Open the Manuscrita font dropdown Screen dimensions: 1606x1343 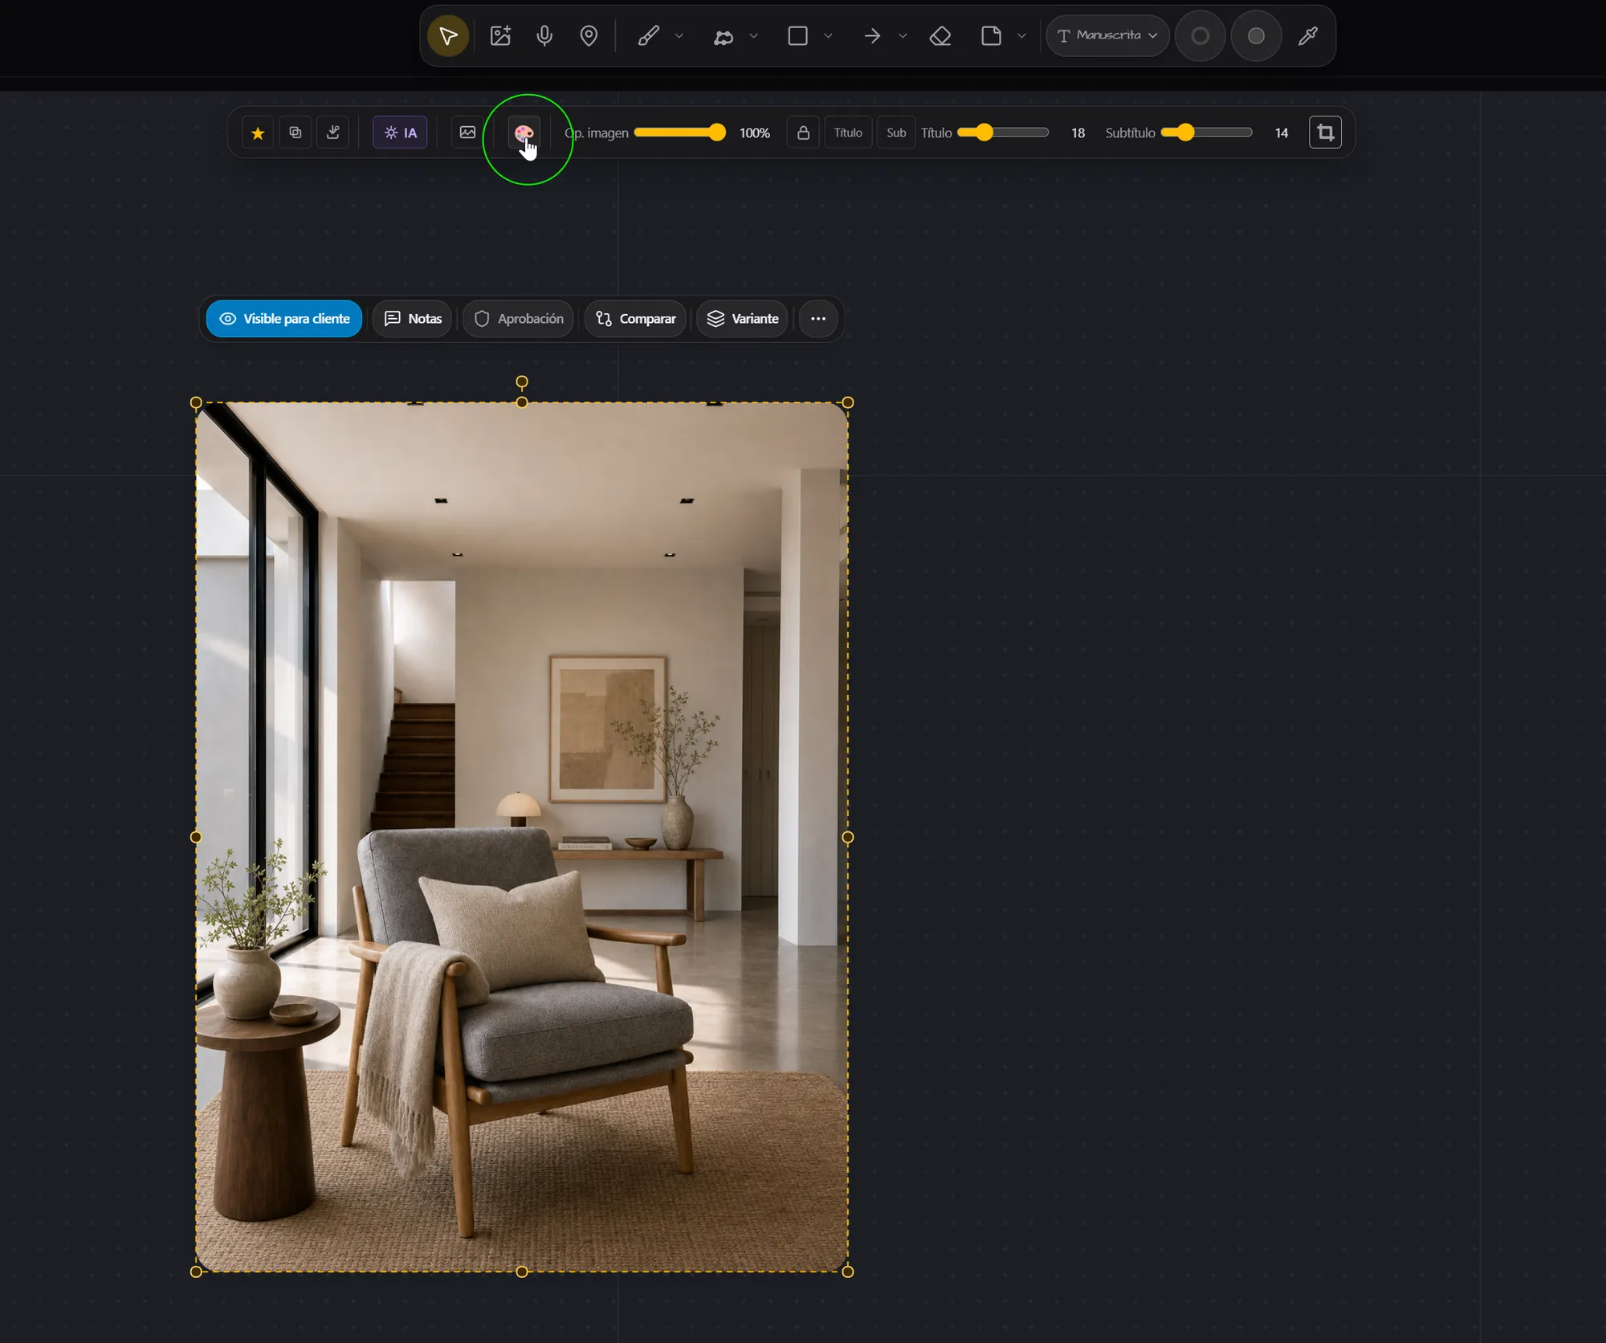[1107, 36]
